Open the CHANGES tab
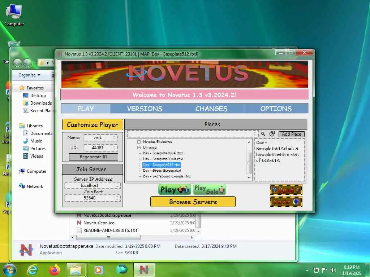Image resolution: width=370 pixels, height=277 pixels. point(211,109)
